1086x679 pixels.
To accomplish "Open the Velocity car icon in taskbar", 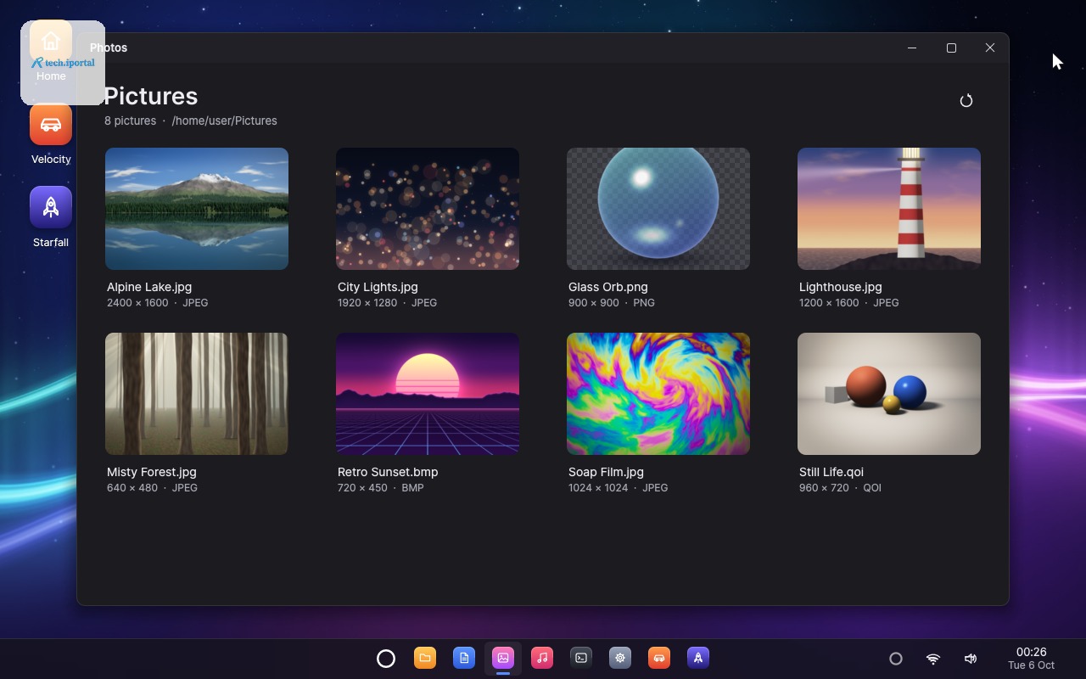I will [659, 658].
